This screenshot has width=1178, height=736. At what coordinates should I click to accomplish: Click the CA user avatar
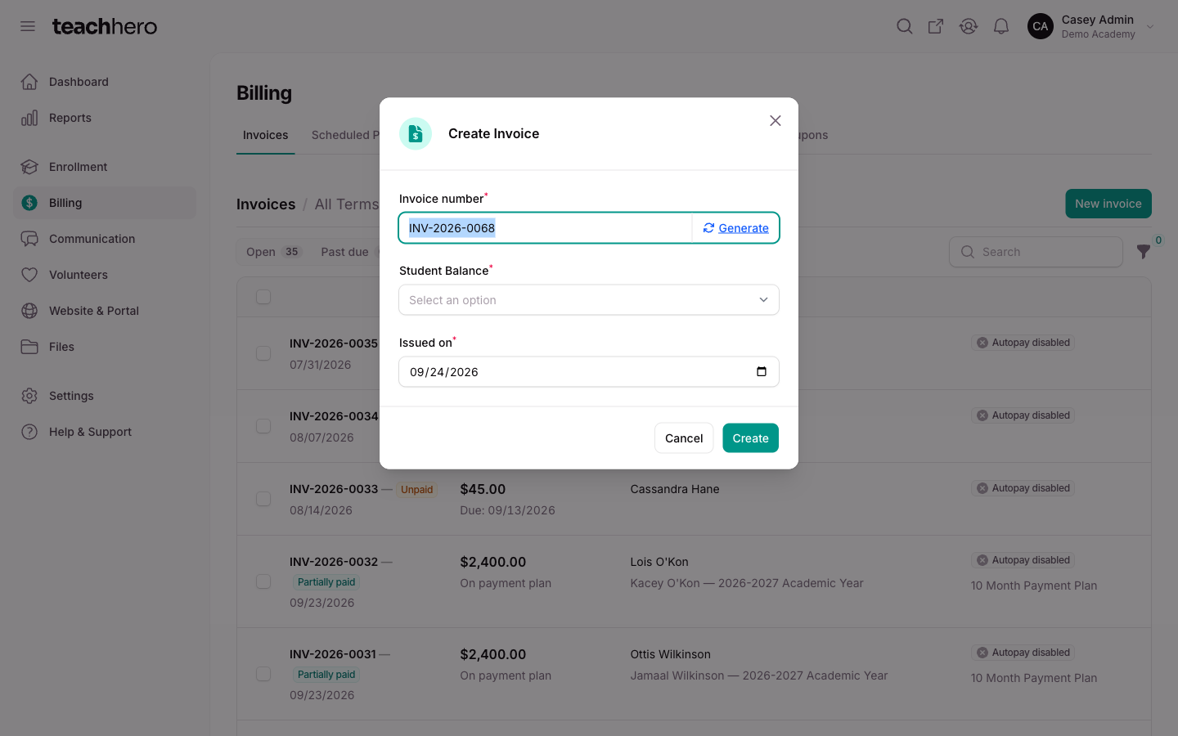click(1041, 26)
